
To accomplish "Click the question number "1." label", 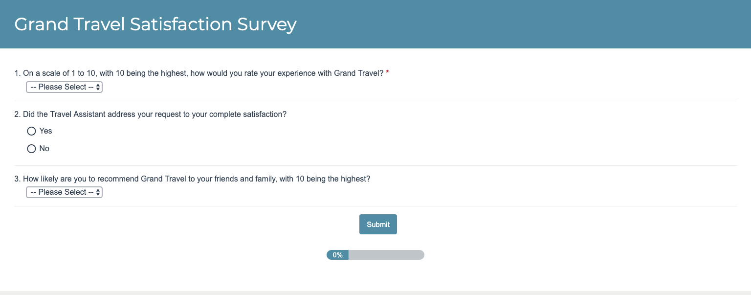I will point(18,73).
